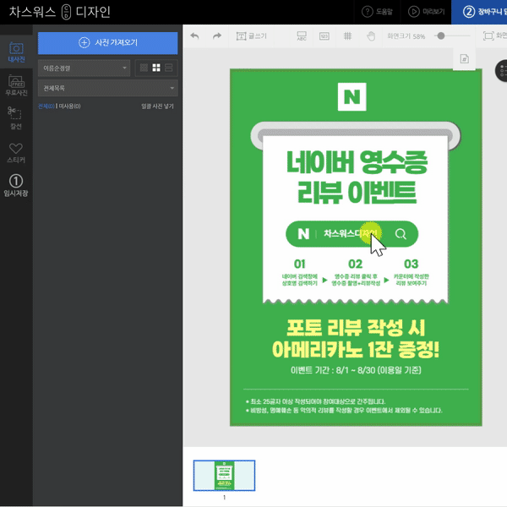Switch to list view layout
Viewport: 507px width, 507px height.
coord(168,68)
